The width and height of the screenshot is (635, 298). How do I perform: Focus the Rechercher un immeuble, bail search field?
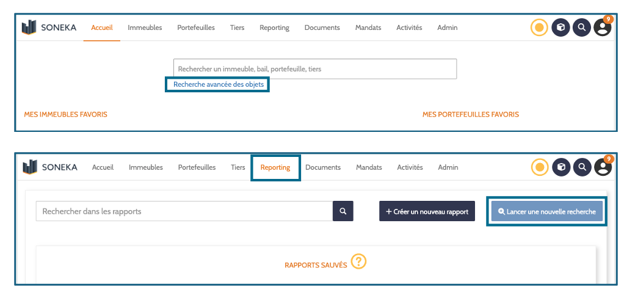pyautogui.click(x=315, y=69)
